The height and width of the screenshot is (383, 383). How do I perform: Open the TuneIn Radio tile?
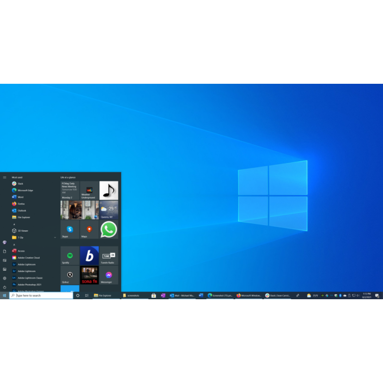[x=109, y=256]
